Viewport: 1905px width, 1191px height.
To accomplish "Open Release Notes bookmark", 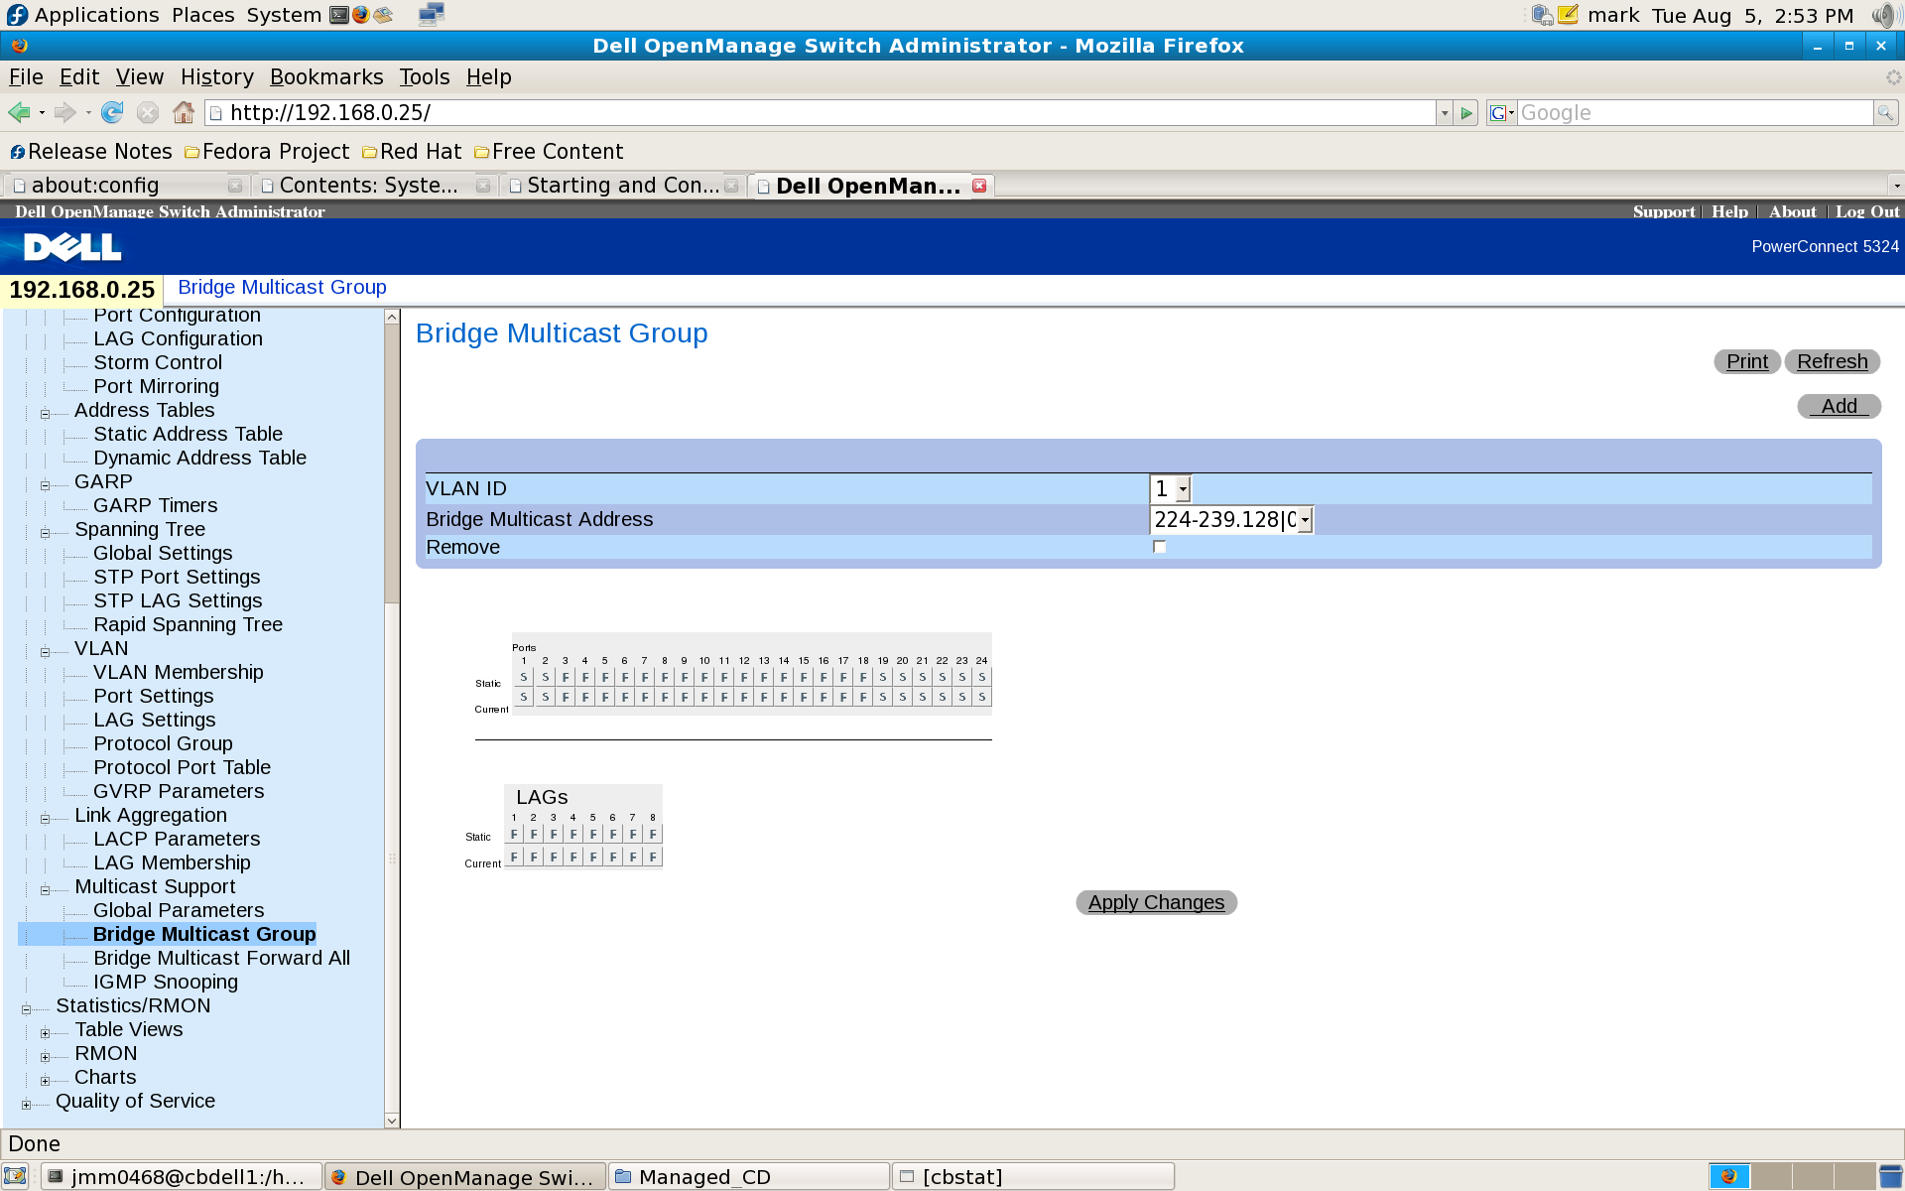I will (x=91, y=152).
